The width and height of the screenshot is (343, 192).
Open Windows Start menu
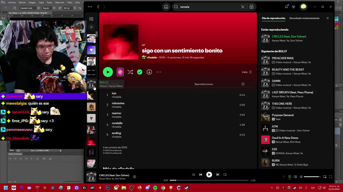[6, 188]
